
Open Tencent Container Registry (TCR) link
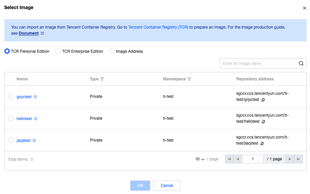coord(158,27)
